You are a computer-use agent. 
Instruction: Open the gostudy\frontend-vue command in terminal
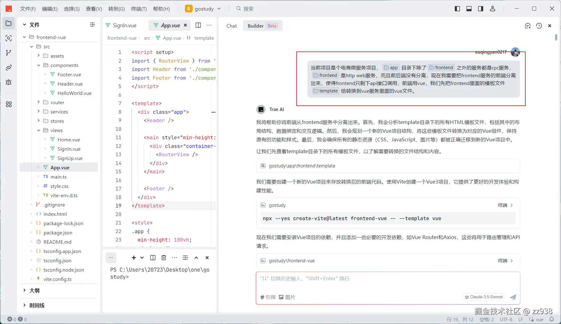pos(505,261)
